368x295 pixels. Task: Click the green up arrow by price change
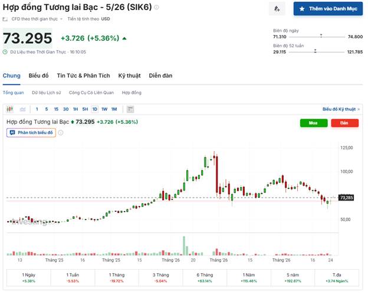(x=124, y=38)
